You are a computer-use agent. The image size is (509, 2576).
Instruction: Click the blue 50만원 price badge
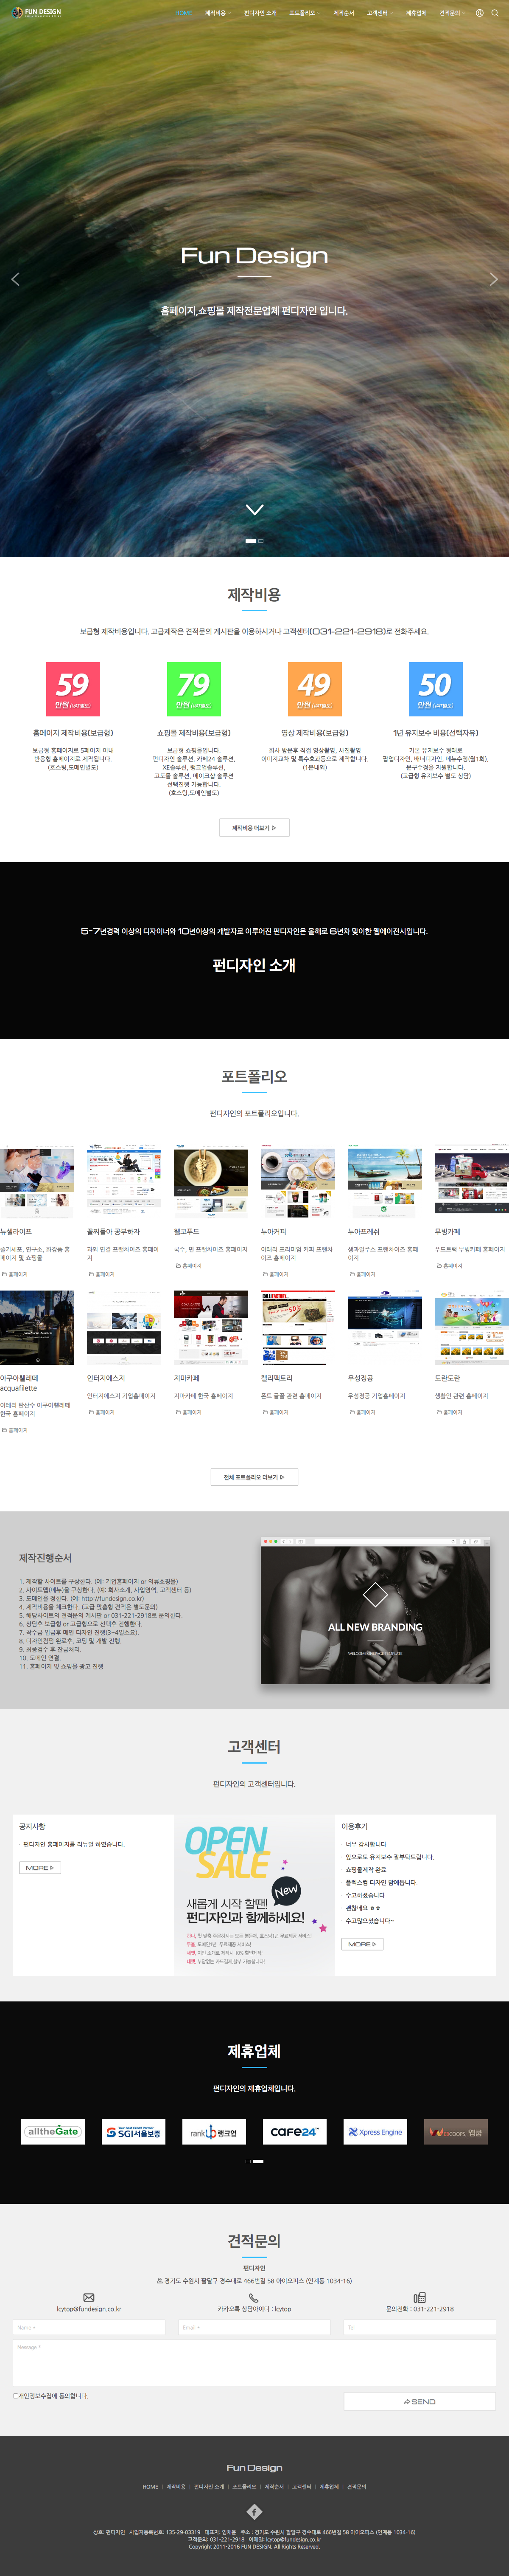click(x=435, y=688)
